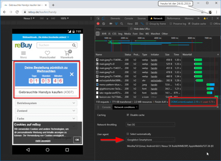Screen dimensions: 221x161
Task: Open the drawer Console tab
Action: click(106, 107)
